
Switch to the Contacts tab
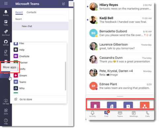click(31, 12)
